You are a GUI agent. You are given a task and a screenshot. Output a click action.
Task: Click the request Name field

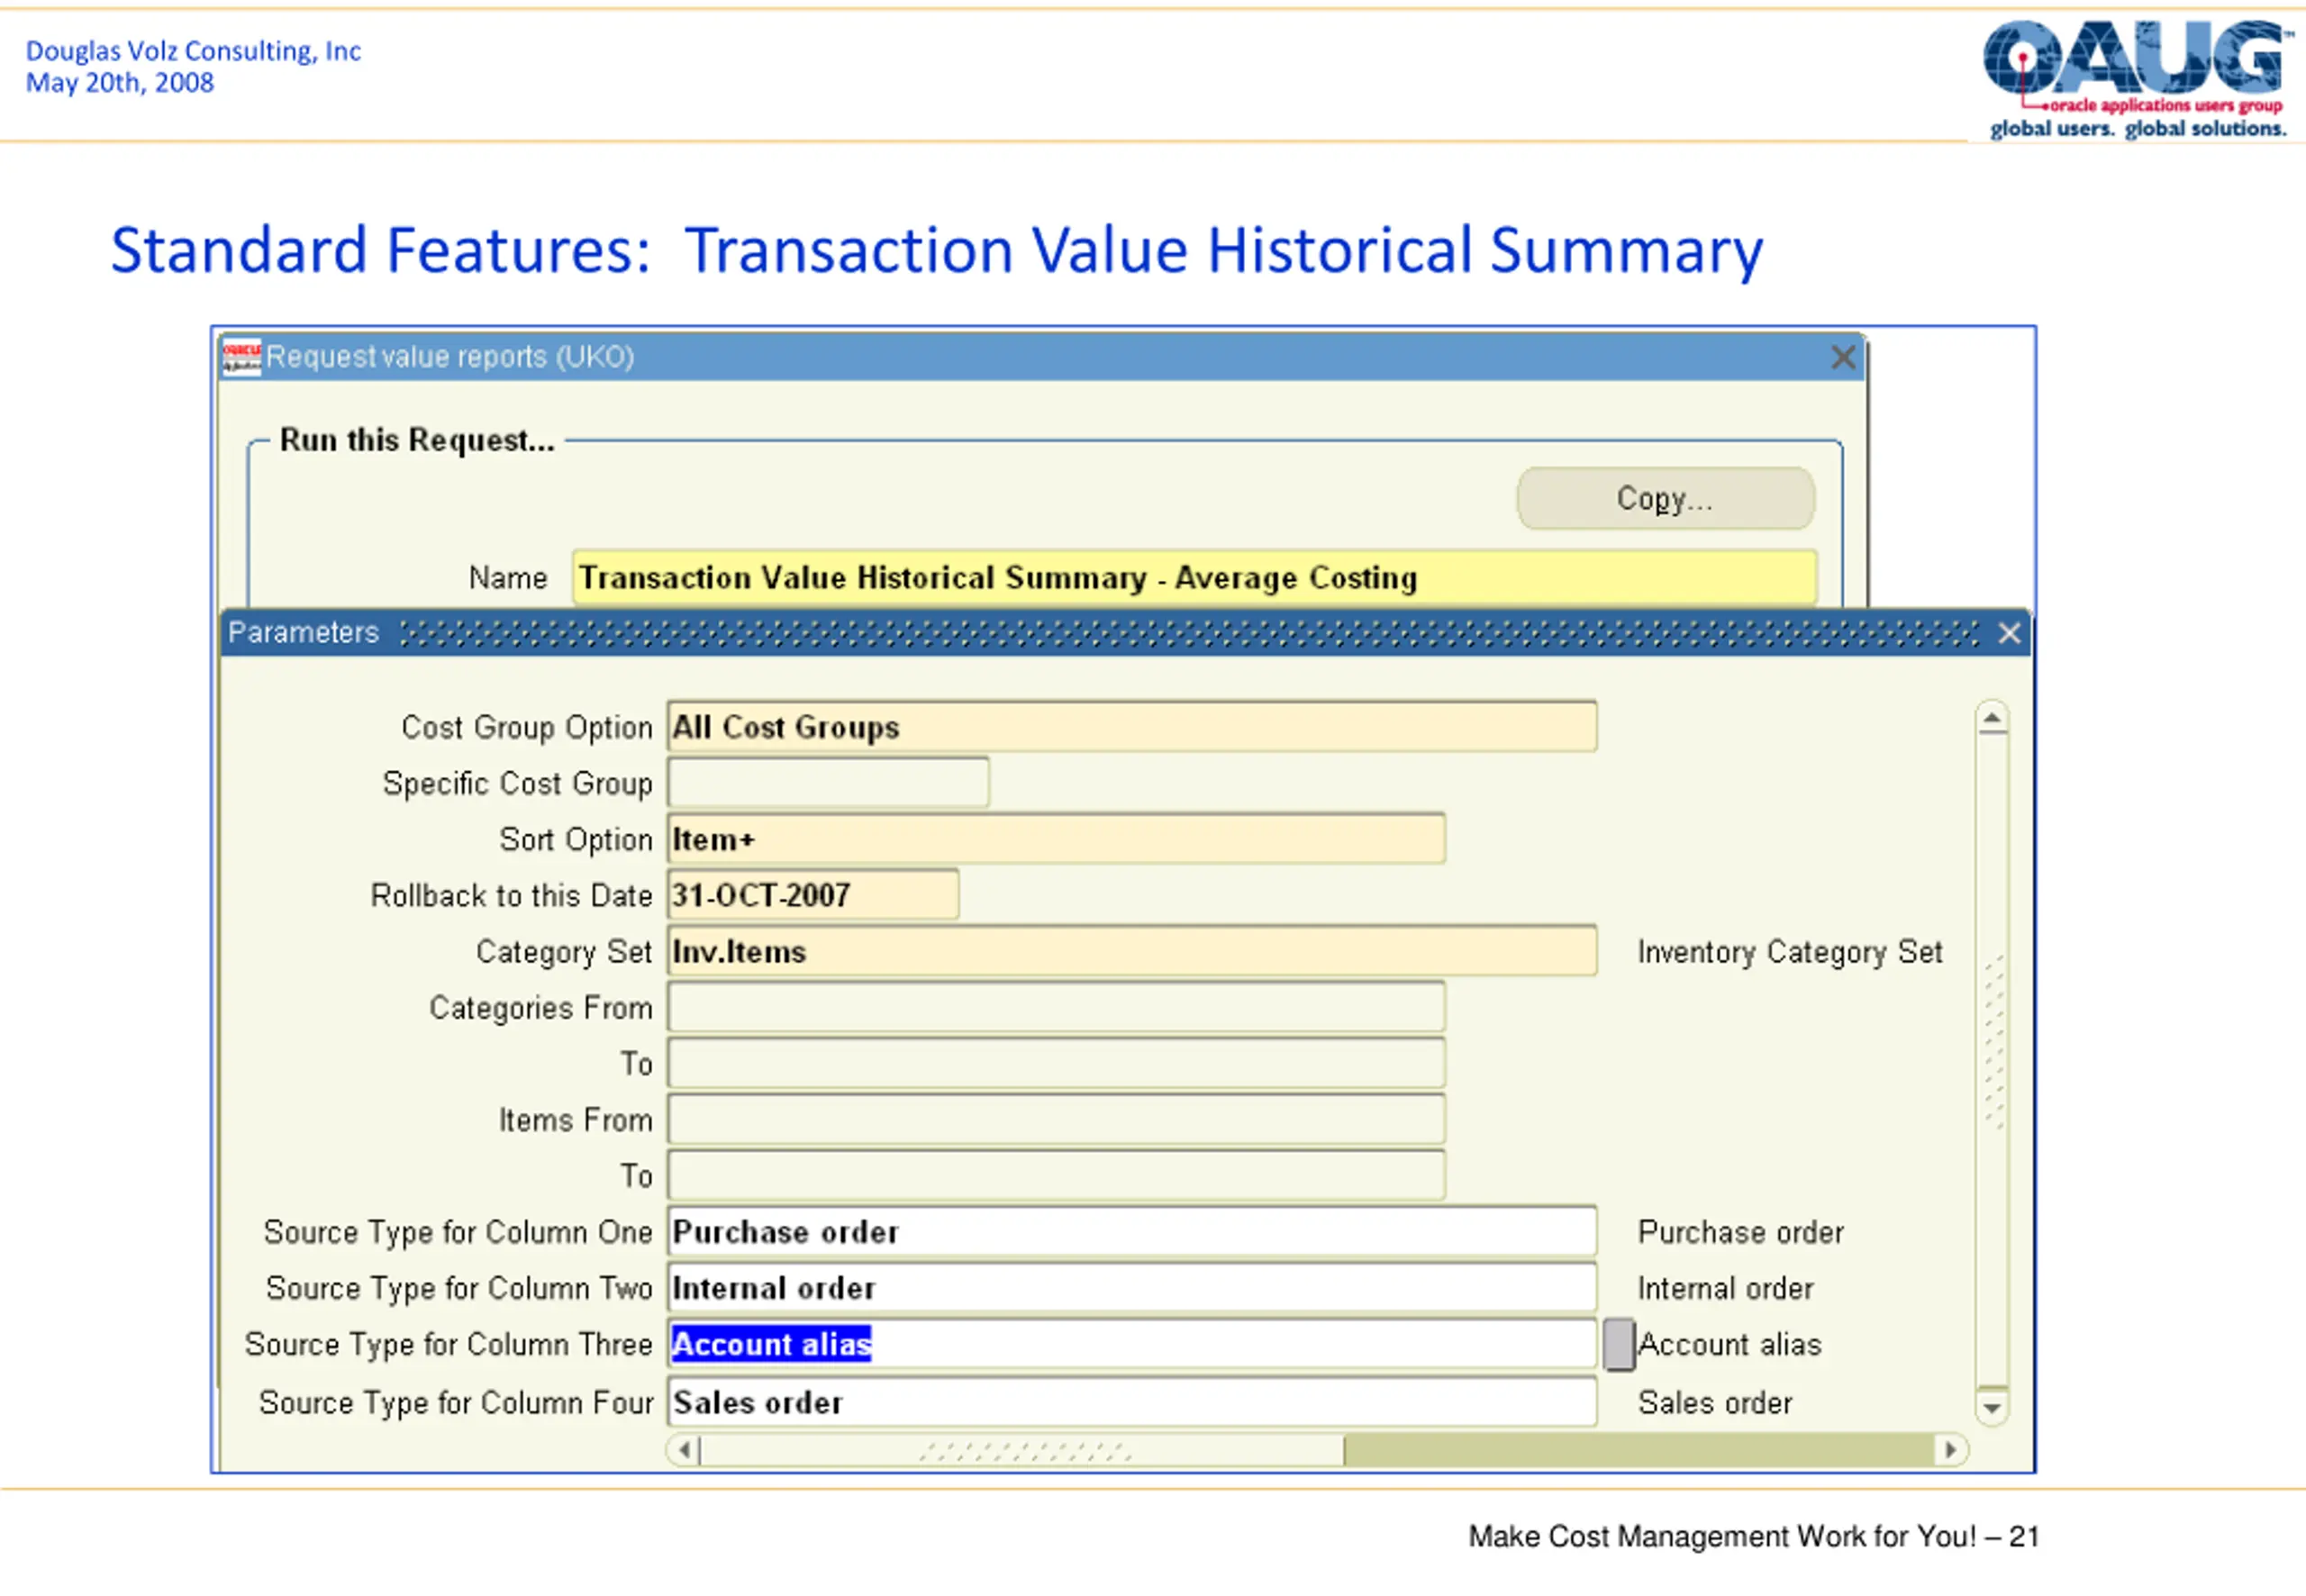[1194, 578]
